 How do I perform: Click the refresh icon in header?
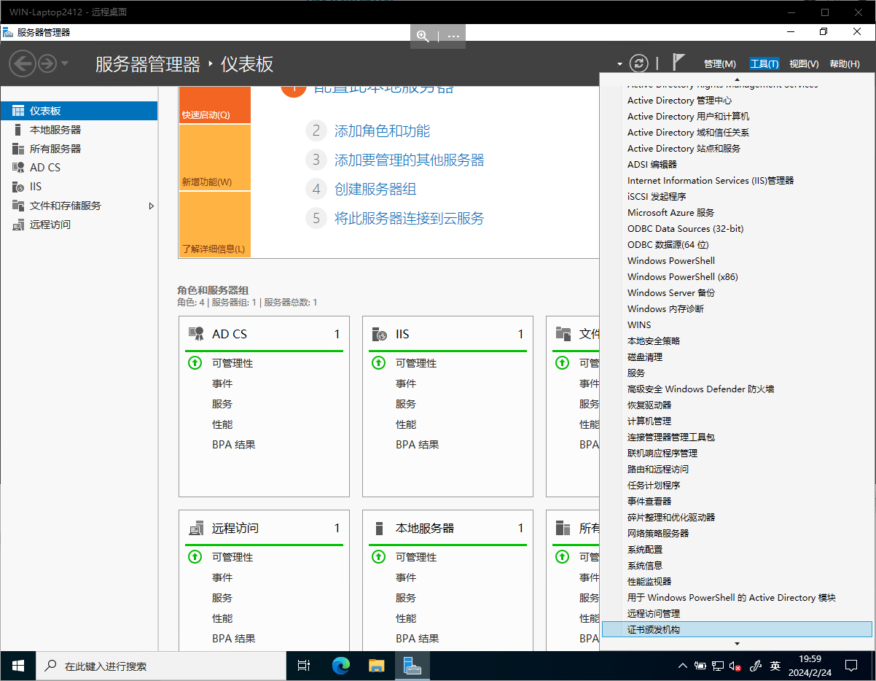[x=639, y=63]
